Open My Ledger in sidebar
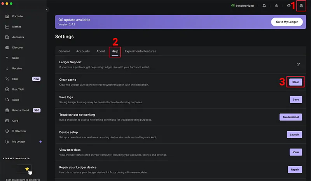This screenshot has height=181, width=311. (19, 141)
